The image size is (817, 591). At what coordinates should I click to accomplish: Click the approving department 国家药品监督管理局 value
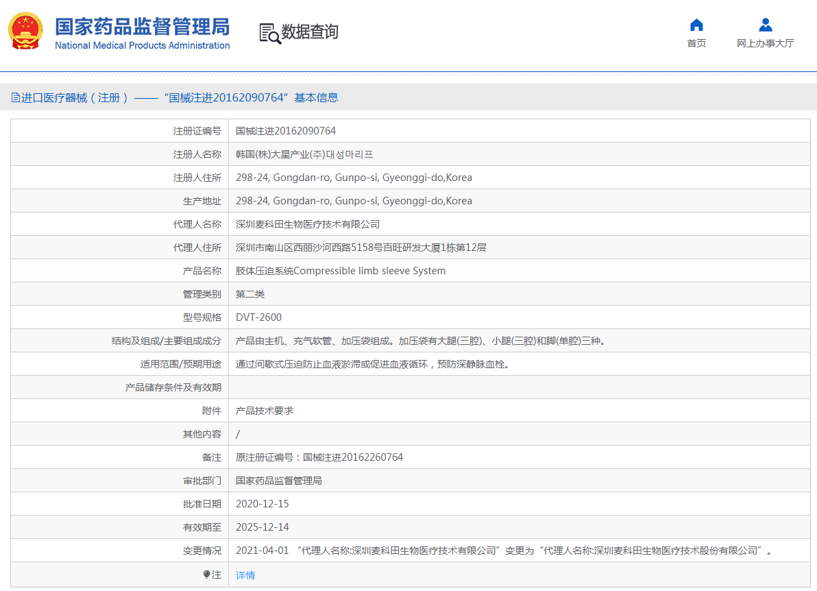(279, 481)
